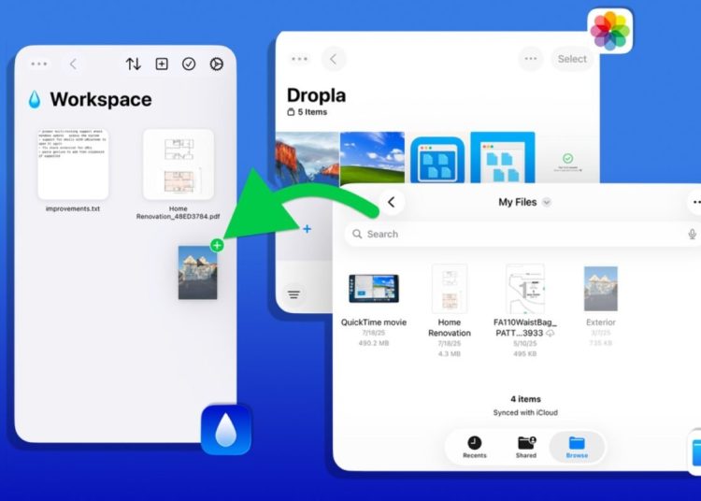Switch to the Shared tab
The image size is (701, 501).
point(526,447)
